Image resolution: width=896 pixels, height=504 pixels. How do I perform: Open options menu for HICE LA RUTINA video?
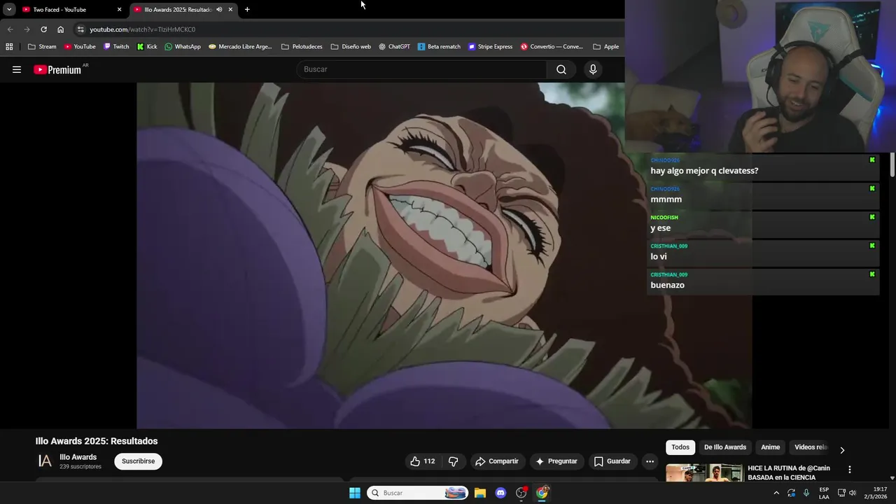tap(850, 470)
